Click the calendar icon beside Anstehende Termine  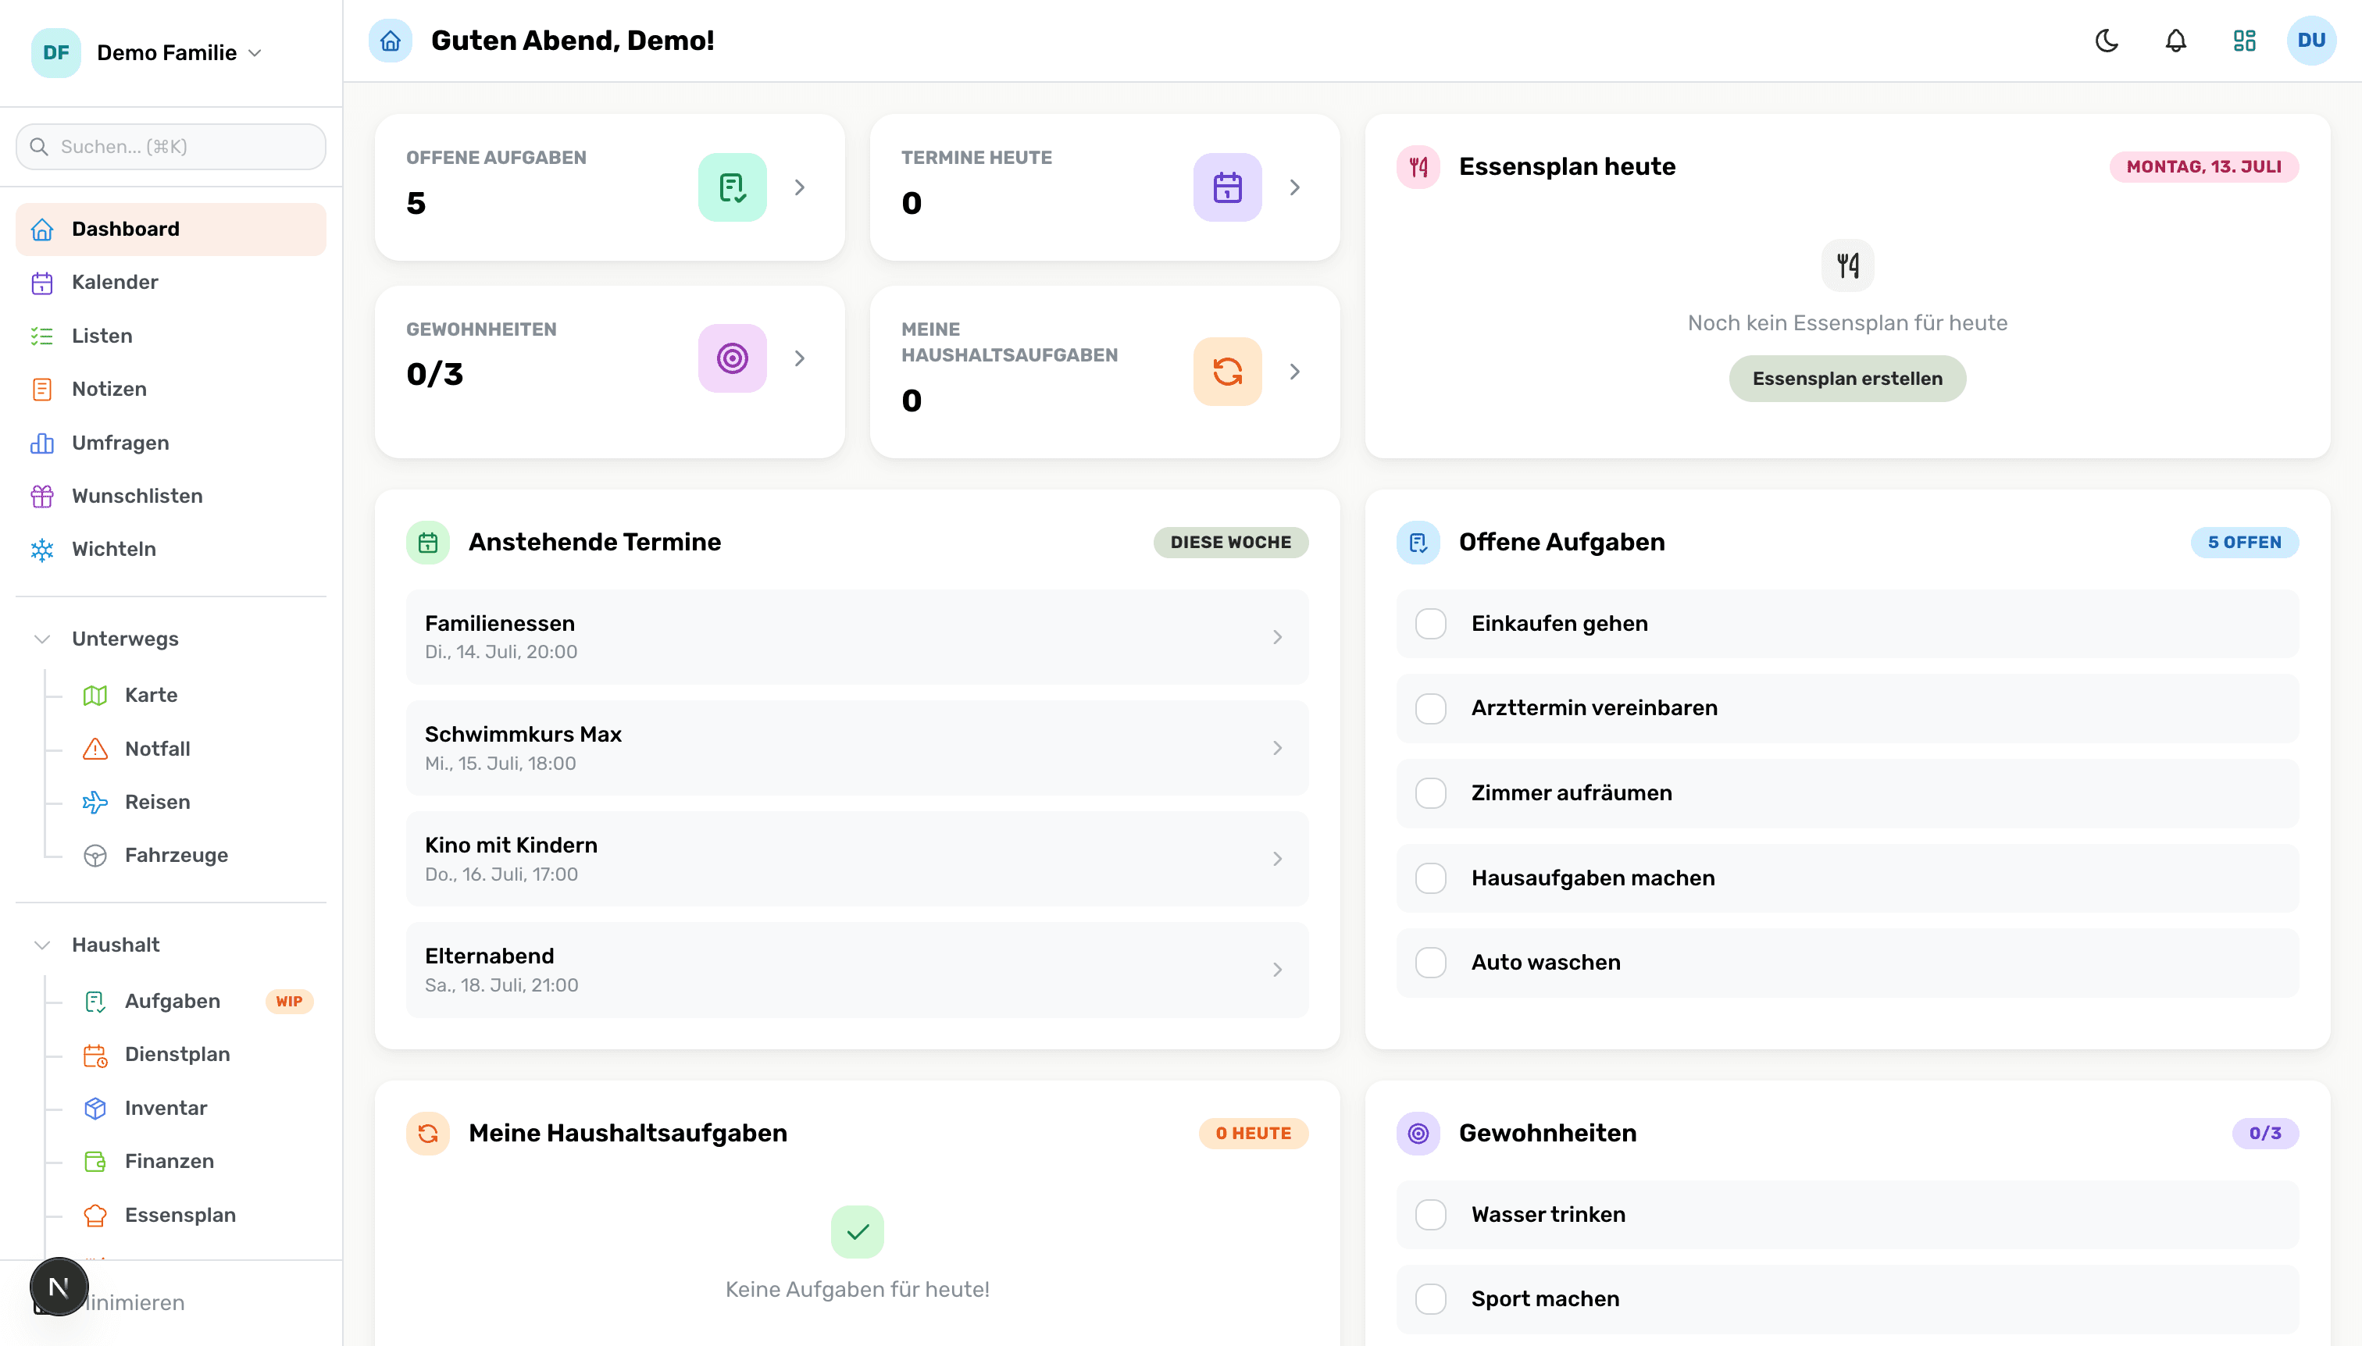click(x=427, y=542)
